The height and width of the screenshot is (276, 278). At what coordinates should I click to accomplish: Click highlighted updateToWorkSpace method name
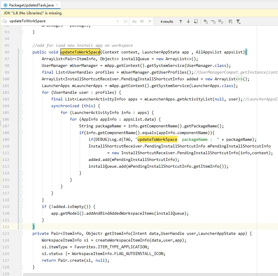(80, 52)
